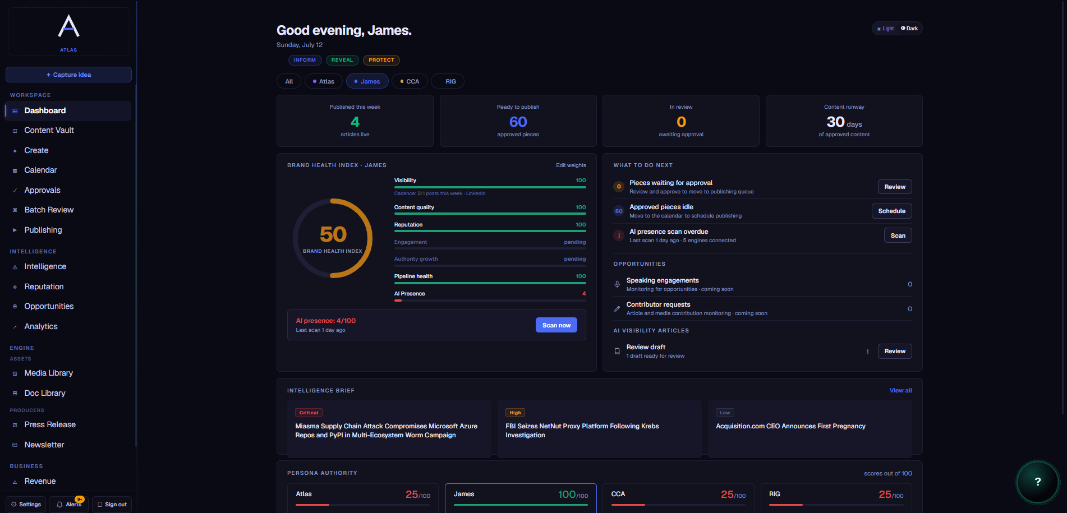Click the Review draft document icon
The width and height of the screenshot is (1067, 513).
[617, 351]
